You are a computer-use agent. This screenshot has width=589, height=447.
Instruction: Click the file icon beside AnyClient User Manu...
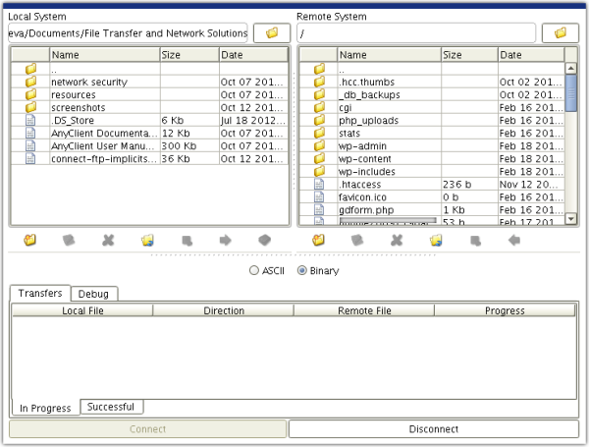(30, 145)
